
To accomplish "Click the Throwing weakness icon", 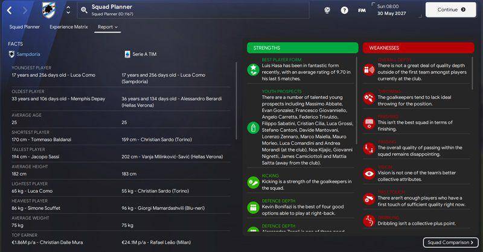I will [369, 98].
